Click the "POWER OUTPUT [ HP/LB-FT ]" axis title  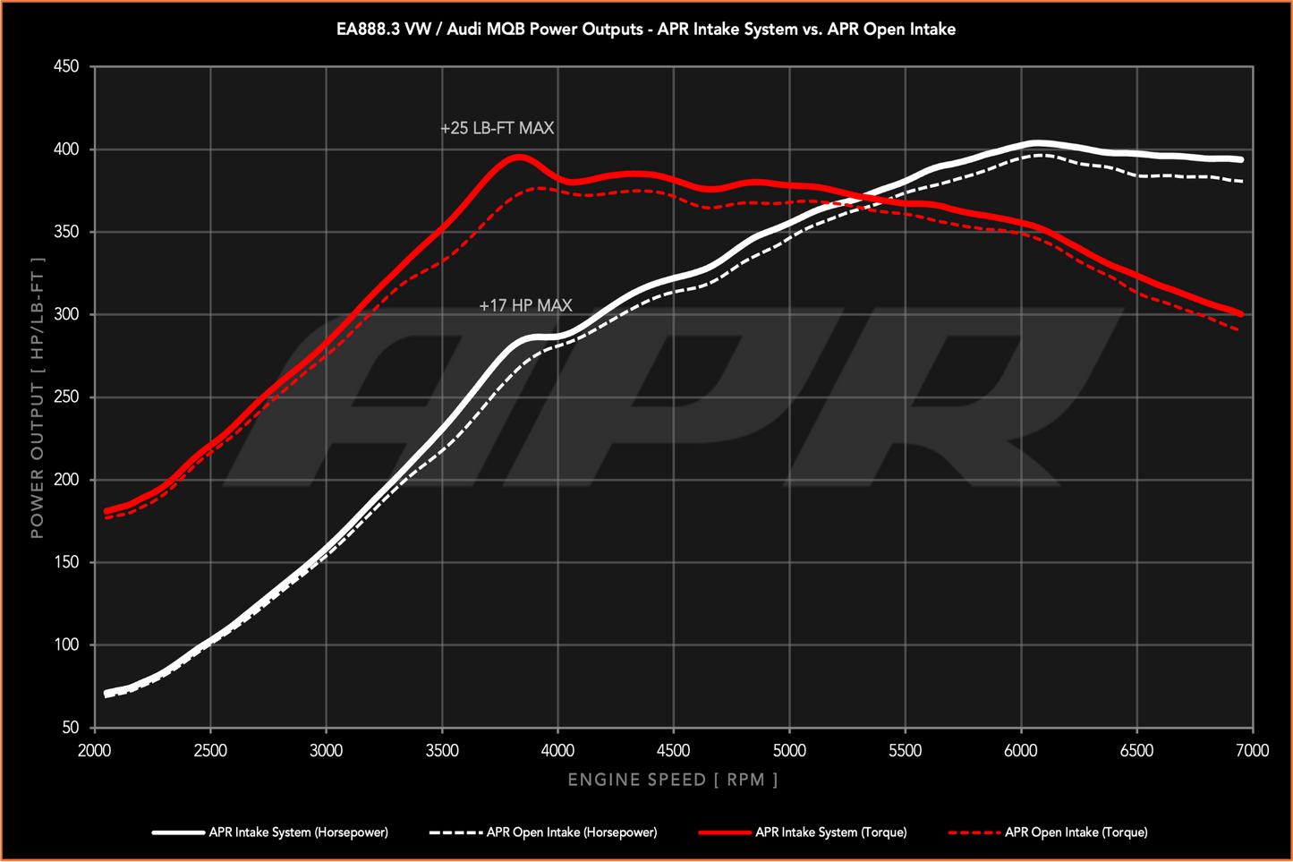point(37,398)
